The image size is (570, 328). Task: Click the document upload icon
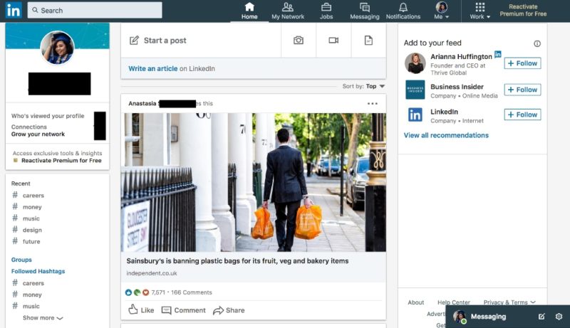coord(368,41)
